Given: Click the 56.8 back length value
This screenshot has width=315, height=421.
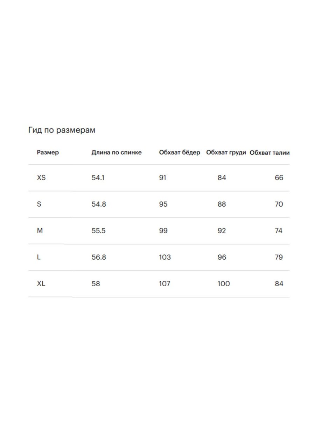Looking at the screenshot, I should [99, 257].
